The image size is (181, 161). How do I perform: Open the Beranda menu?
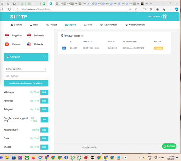[16, 25]
